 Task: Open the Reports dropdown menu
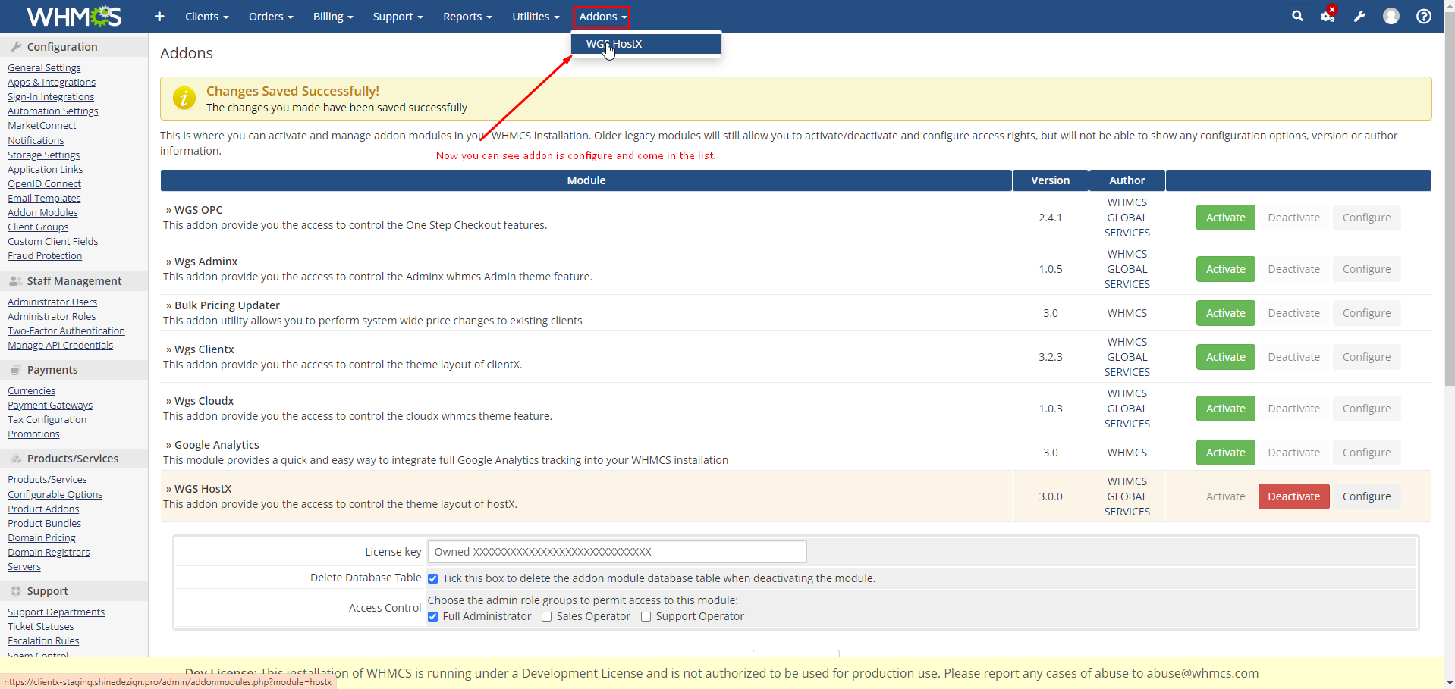point(467,17)
